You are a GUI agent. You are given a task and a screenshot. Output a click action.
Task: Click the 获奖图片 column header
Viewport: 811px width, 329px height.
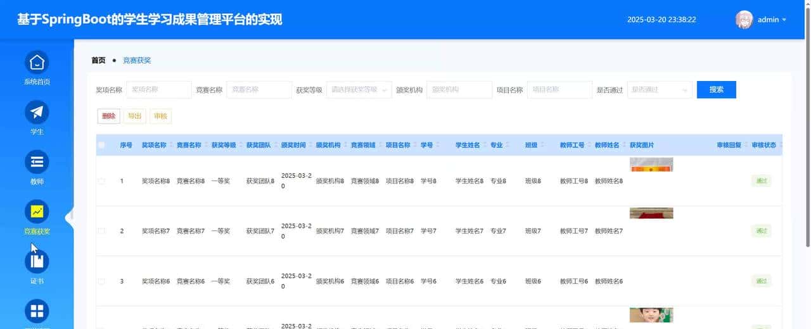coord(642,146)
